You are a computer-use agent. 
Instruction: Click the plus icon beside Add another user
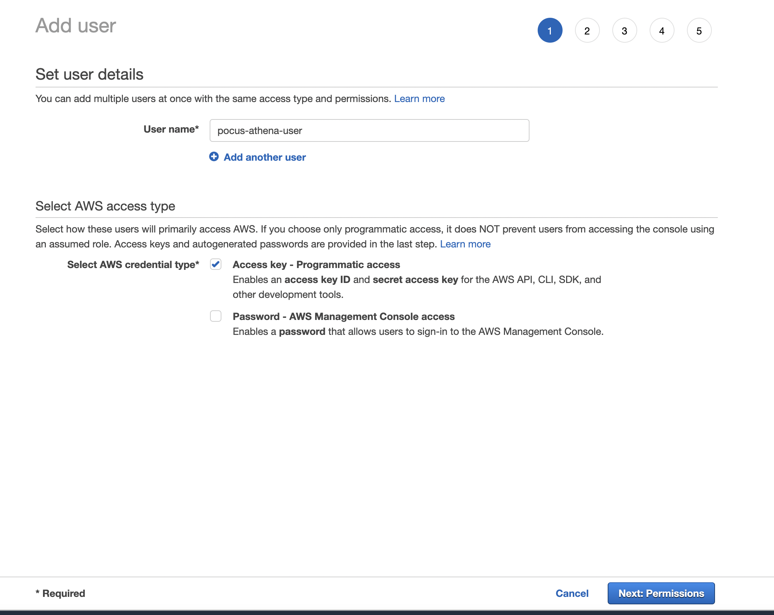click(x=214, y=157)
